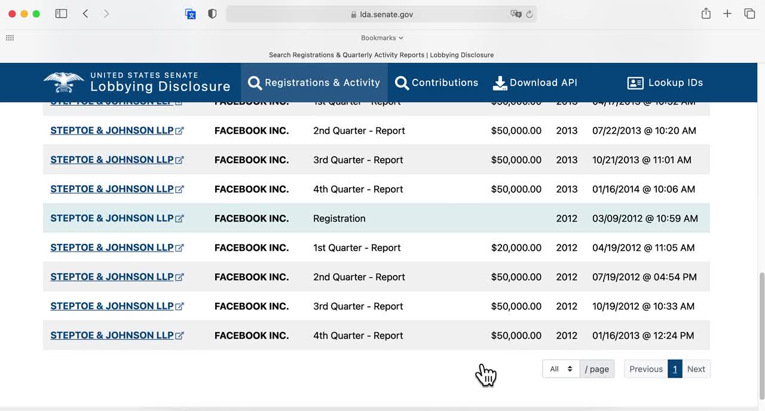Open the bookmarks grid icon
Image resolution: width=765 pixels, height=411 pixels.
click(x=10, y=38)
